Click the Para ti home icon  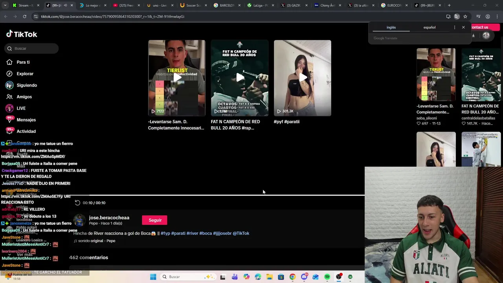(x=9, y=62)
